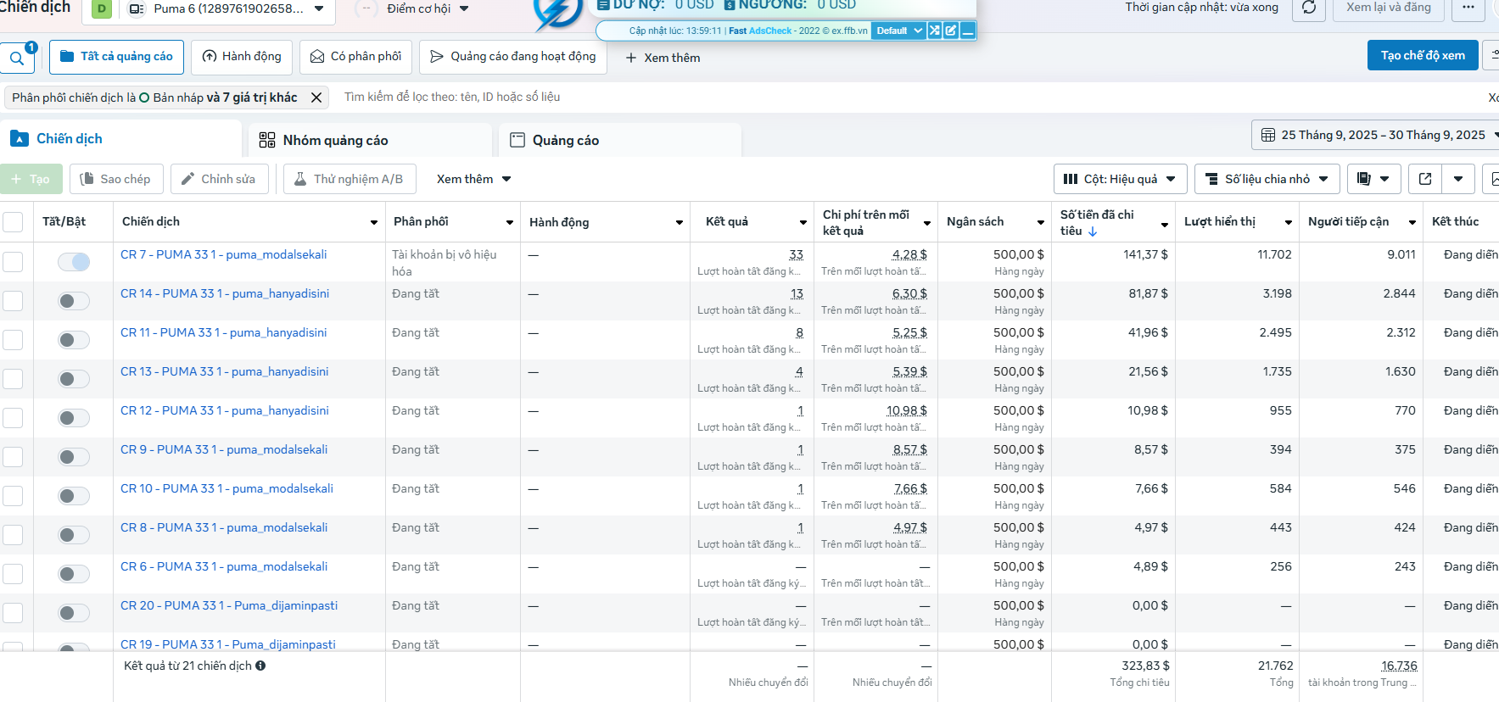Click the green Tạo create button
Image resolution: width=1499 pixels, height=702 pixels.
click(31, 179)
